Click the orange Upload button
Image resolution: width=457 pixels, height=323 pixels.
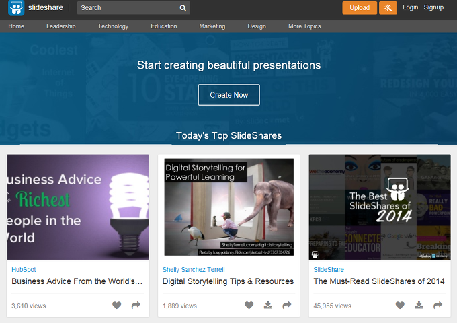[360, 8]
